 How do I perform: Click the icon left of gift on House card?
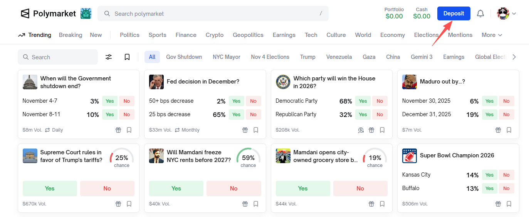click(361, 130)
